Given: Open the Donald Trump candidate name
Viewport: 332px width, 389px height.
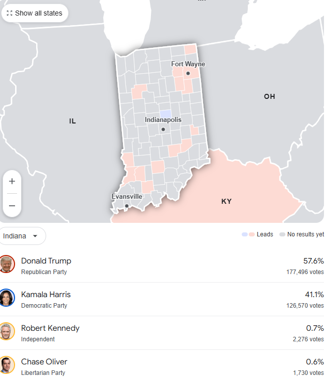Looking at the screenshot, I should coord(46,261).
